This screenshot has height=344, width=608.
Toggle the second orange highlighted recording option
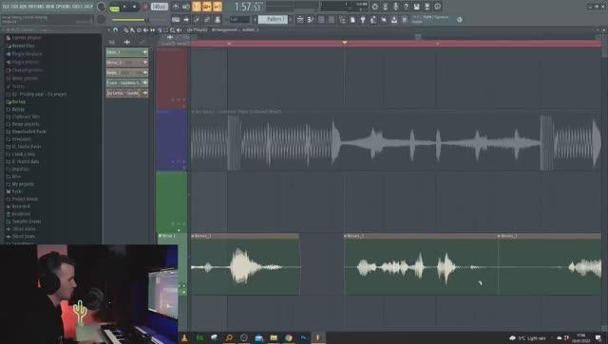207,7
